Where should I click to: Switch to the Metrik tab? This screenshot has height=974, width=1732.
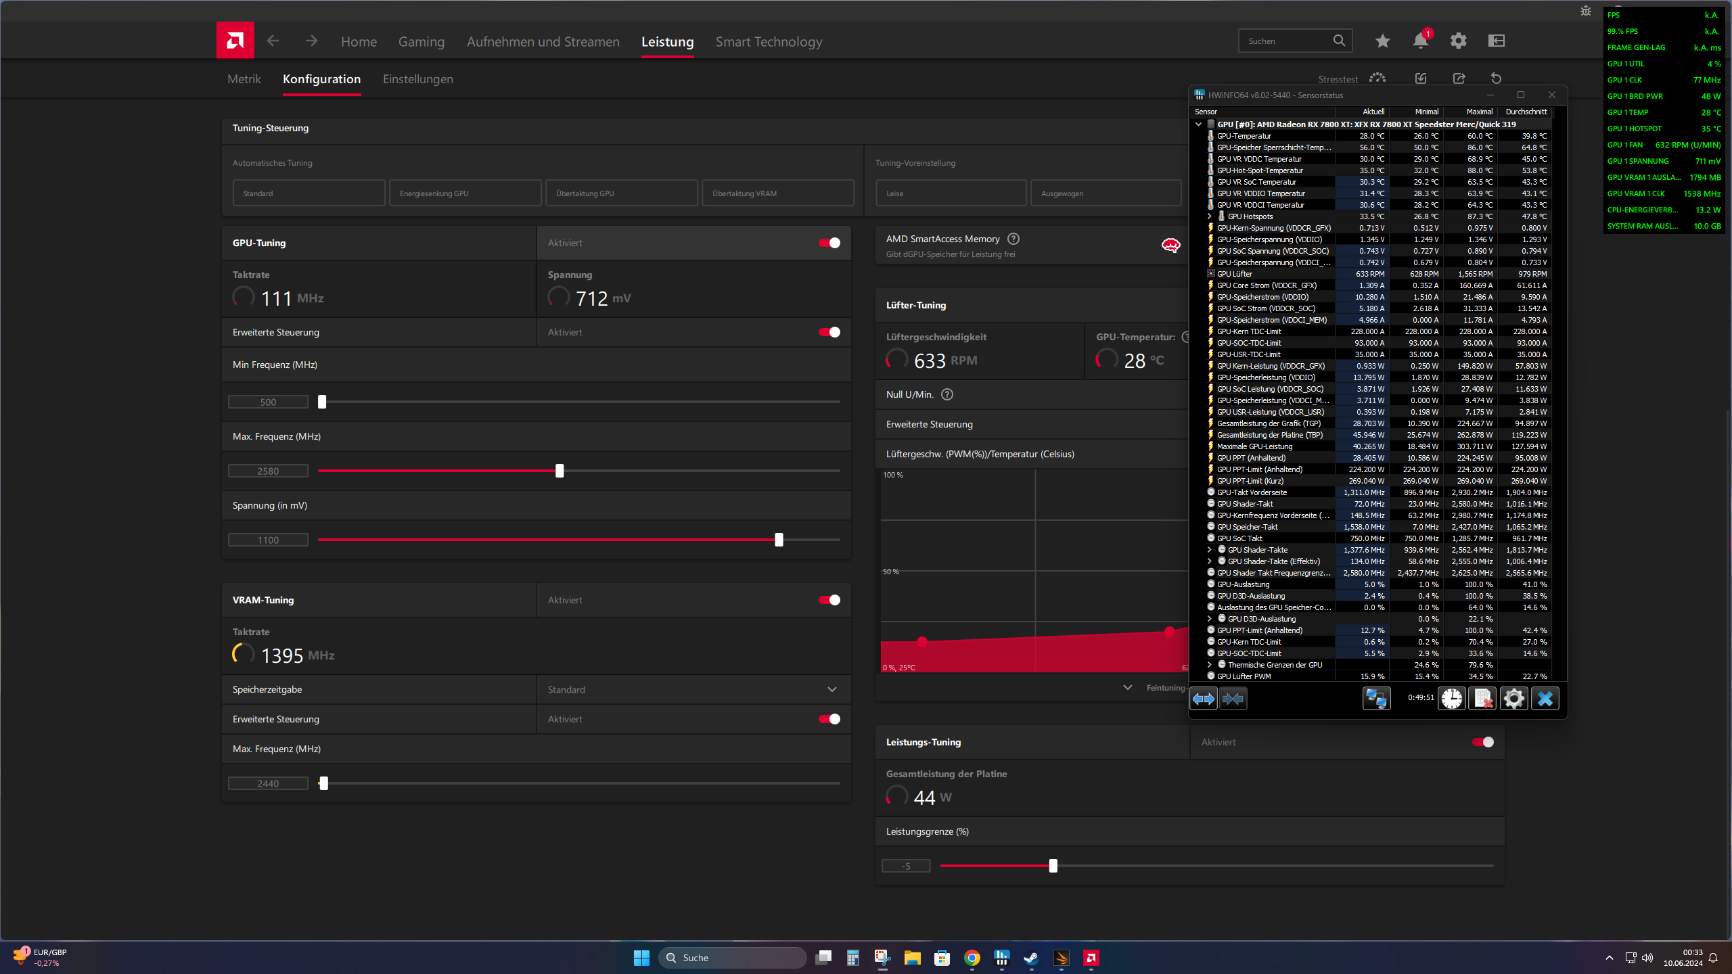pyautogui.click(x=244, y=79)
